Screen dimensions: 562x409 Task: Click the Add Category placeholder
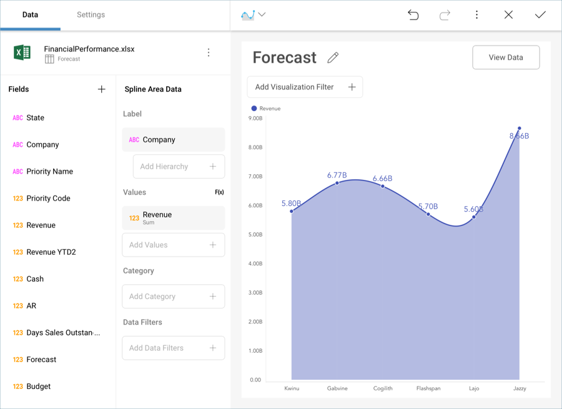173,297
